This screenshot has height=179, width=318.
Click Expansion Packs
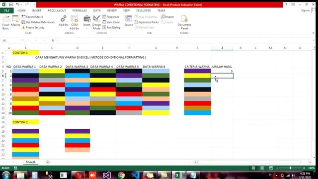tap(147, 22)
